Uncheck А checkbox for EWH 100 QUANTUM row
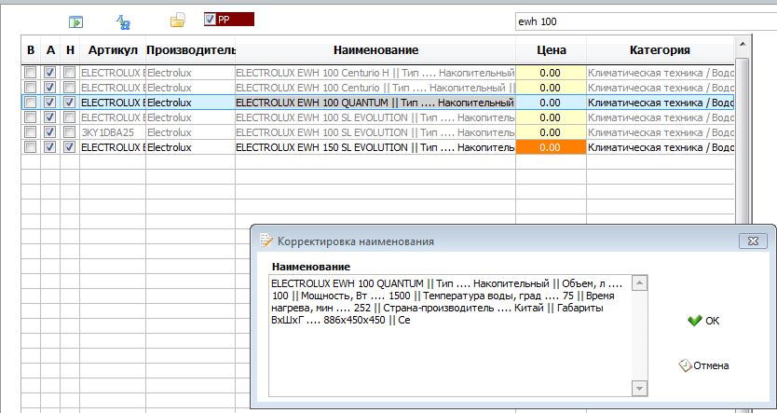Image resolution: width=777 pixels, height=413 pixels. click(50, 103)
